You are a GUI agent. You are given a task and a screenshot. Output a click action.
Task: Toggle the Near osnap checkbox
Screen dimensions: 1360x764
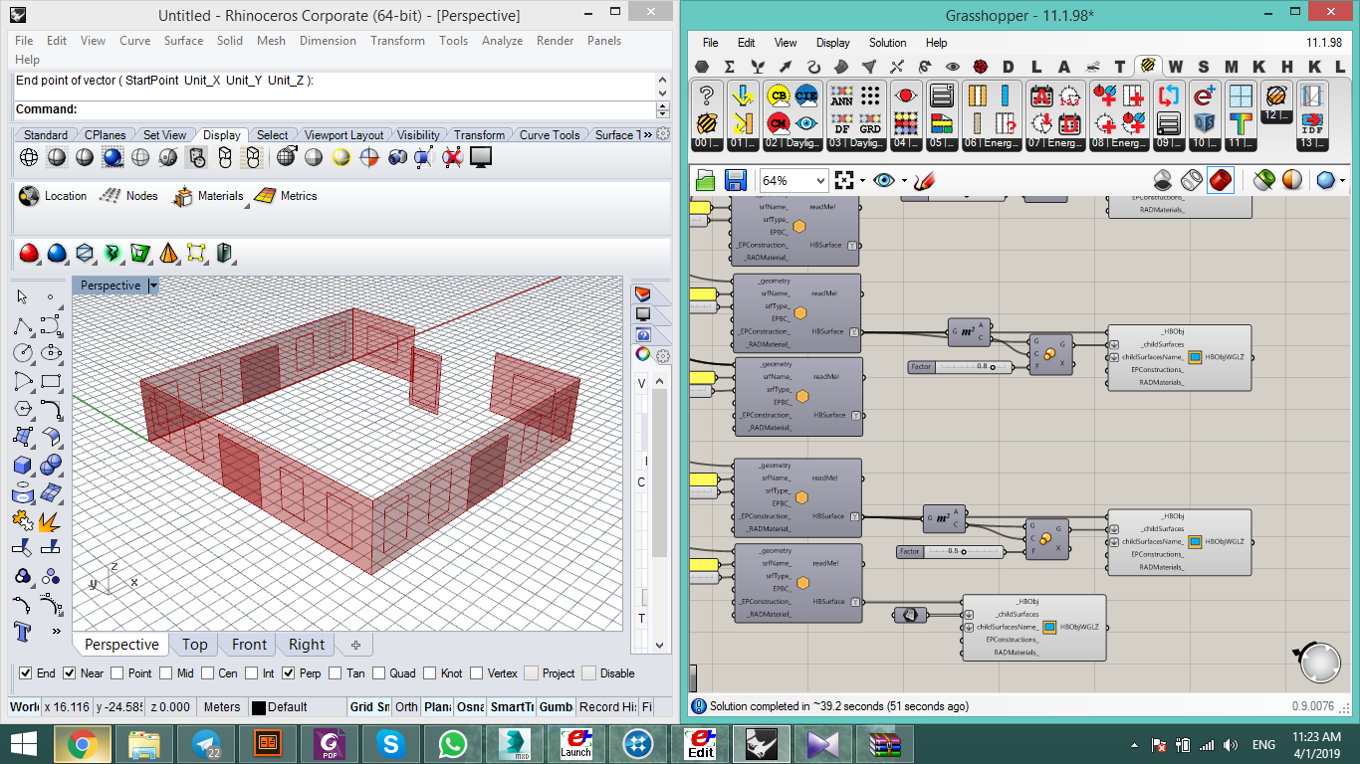[70, 673]
